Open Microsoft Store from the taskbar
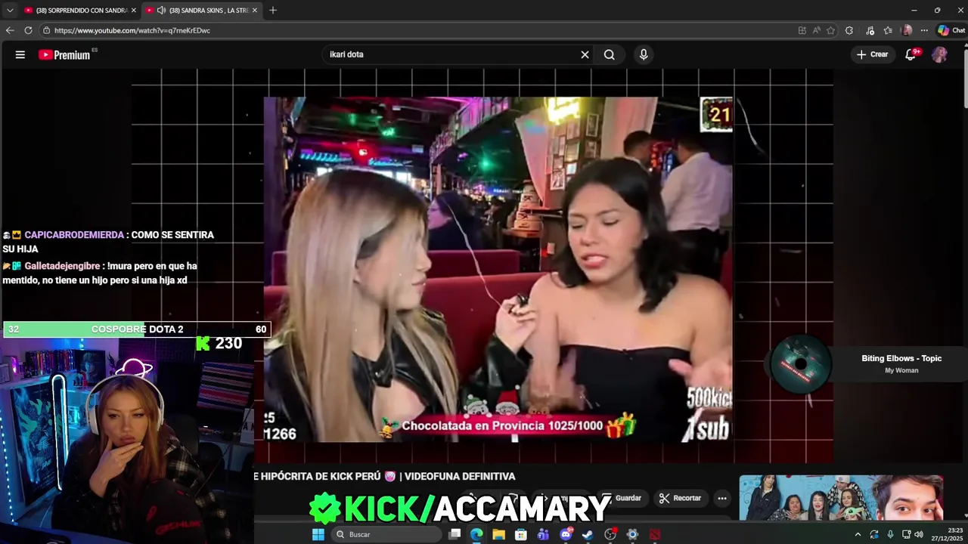 [521, 534]
